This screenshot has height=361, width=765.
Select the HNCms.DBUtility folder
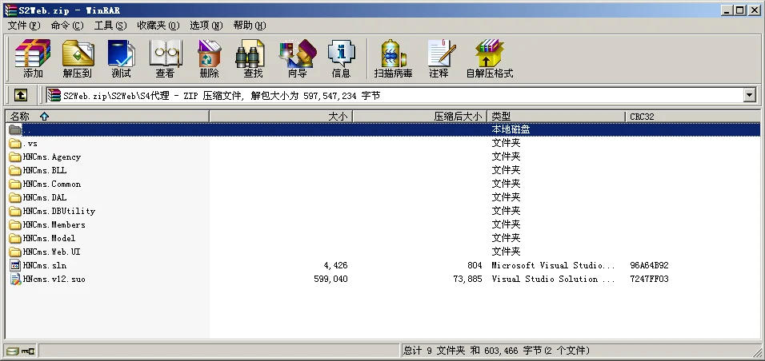point(58,211)
